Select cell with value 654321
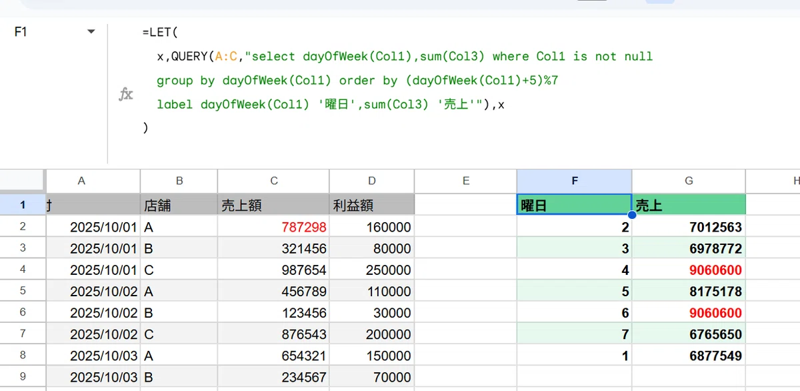800x391 pixels. click(x=273, y=356)
